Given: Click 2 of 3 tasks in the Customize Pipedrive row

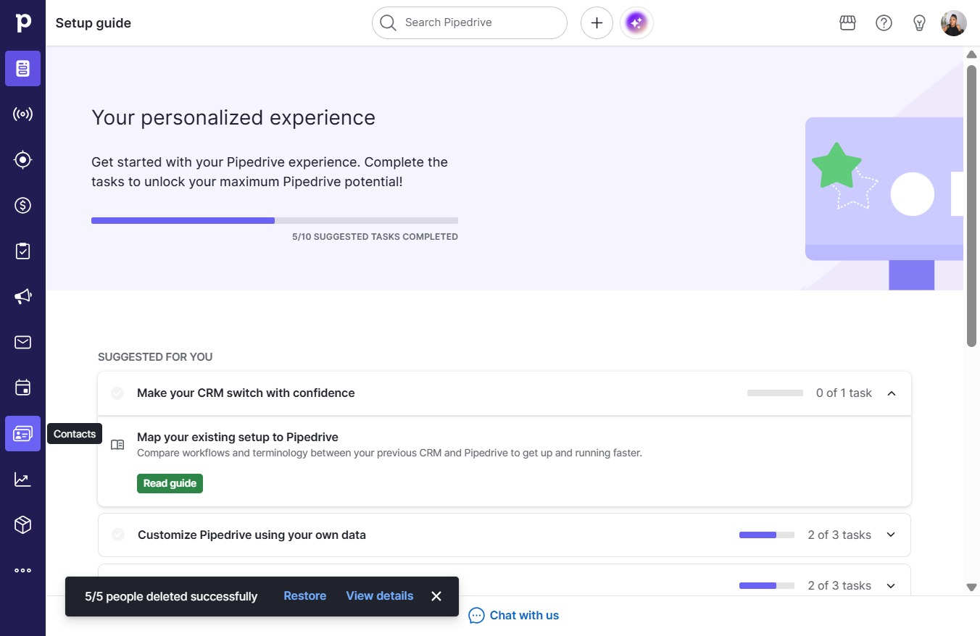Looking at the screenshot, I should click(x=839, y=535).
